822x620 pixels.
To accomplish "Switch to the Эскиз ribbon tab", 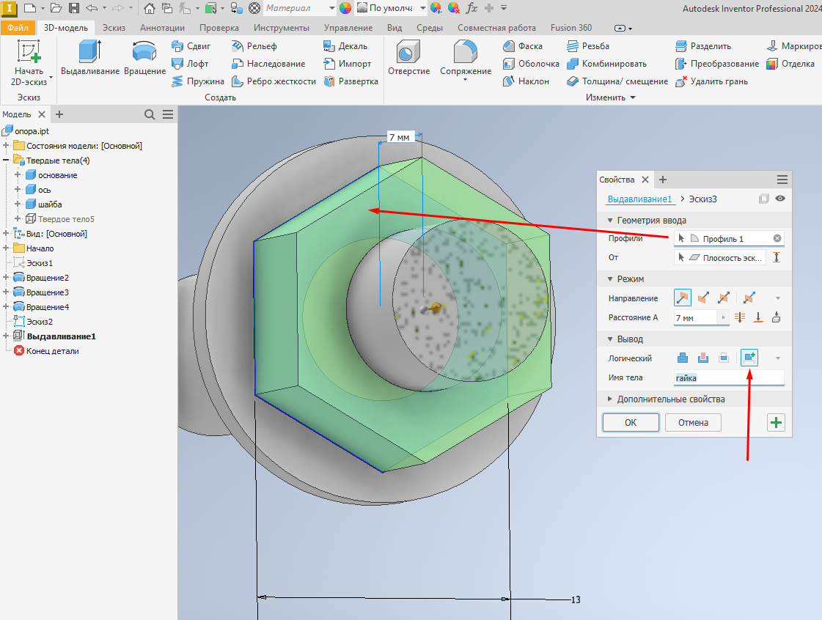I will coord(114,28).
